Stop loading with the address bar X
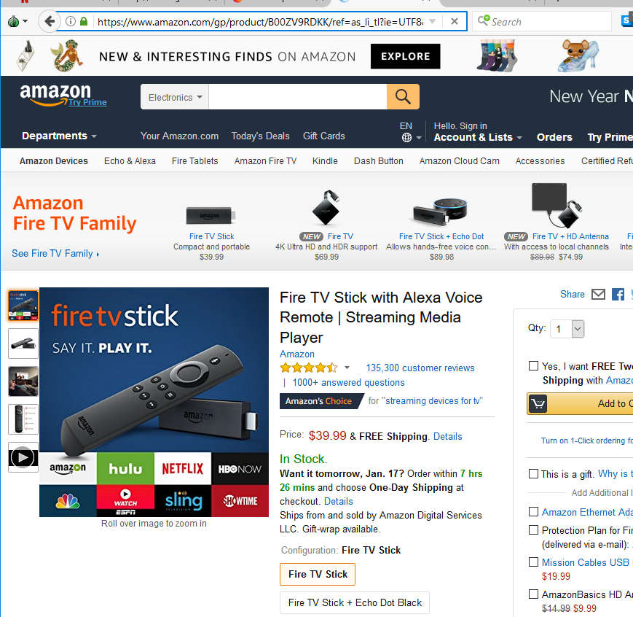 (x=454, y=21)
